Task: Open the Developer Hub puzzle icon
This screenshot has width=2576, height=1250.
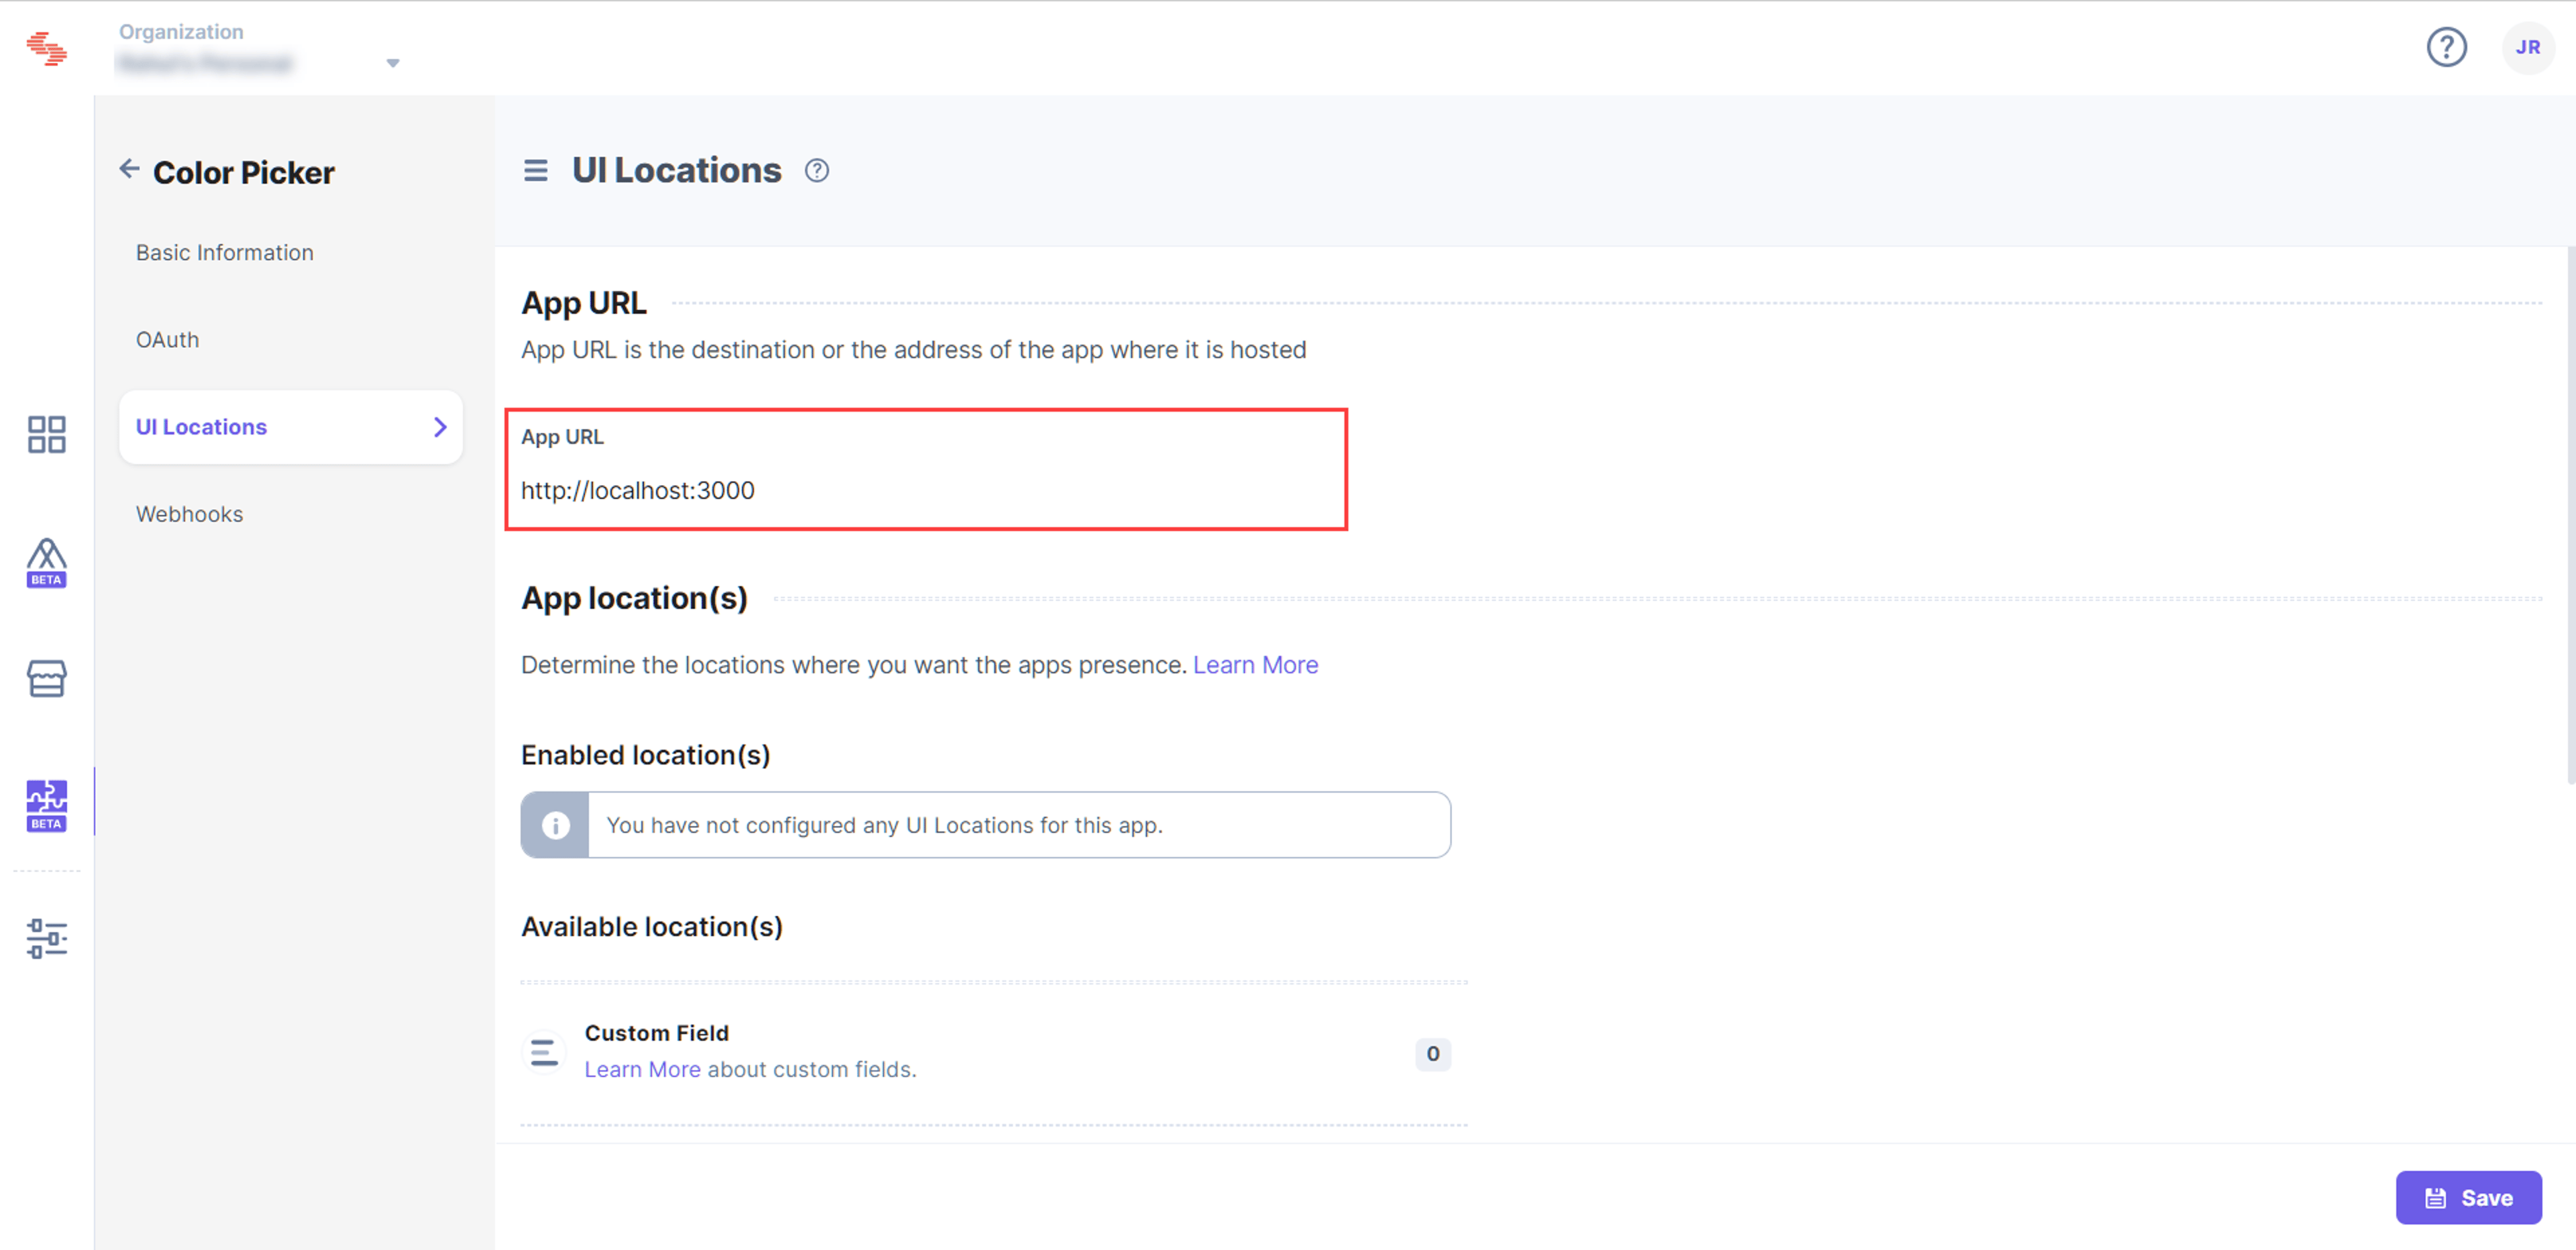Action: tap(46, 805)
